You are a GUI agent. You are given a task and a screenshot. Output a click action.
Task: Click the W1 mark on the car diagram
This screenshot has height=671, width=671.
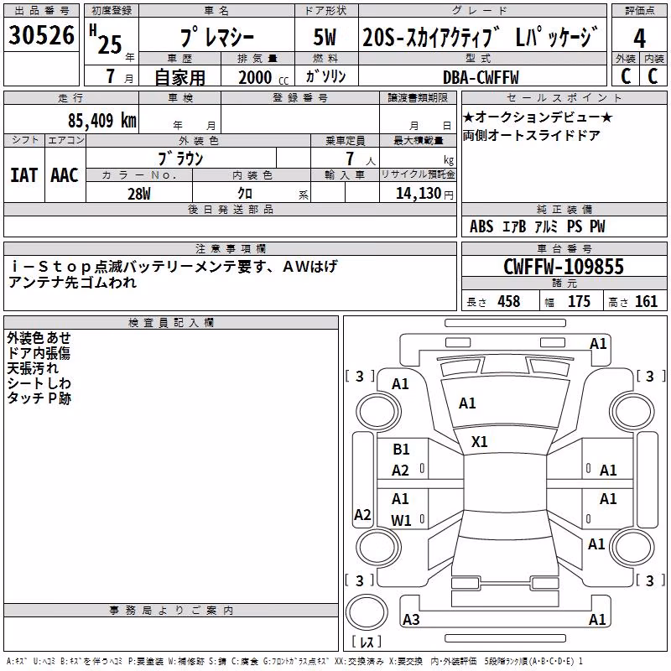(x=401, y=520)
